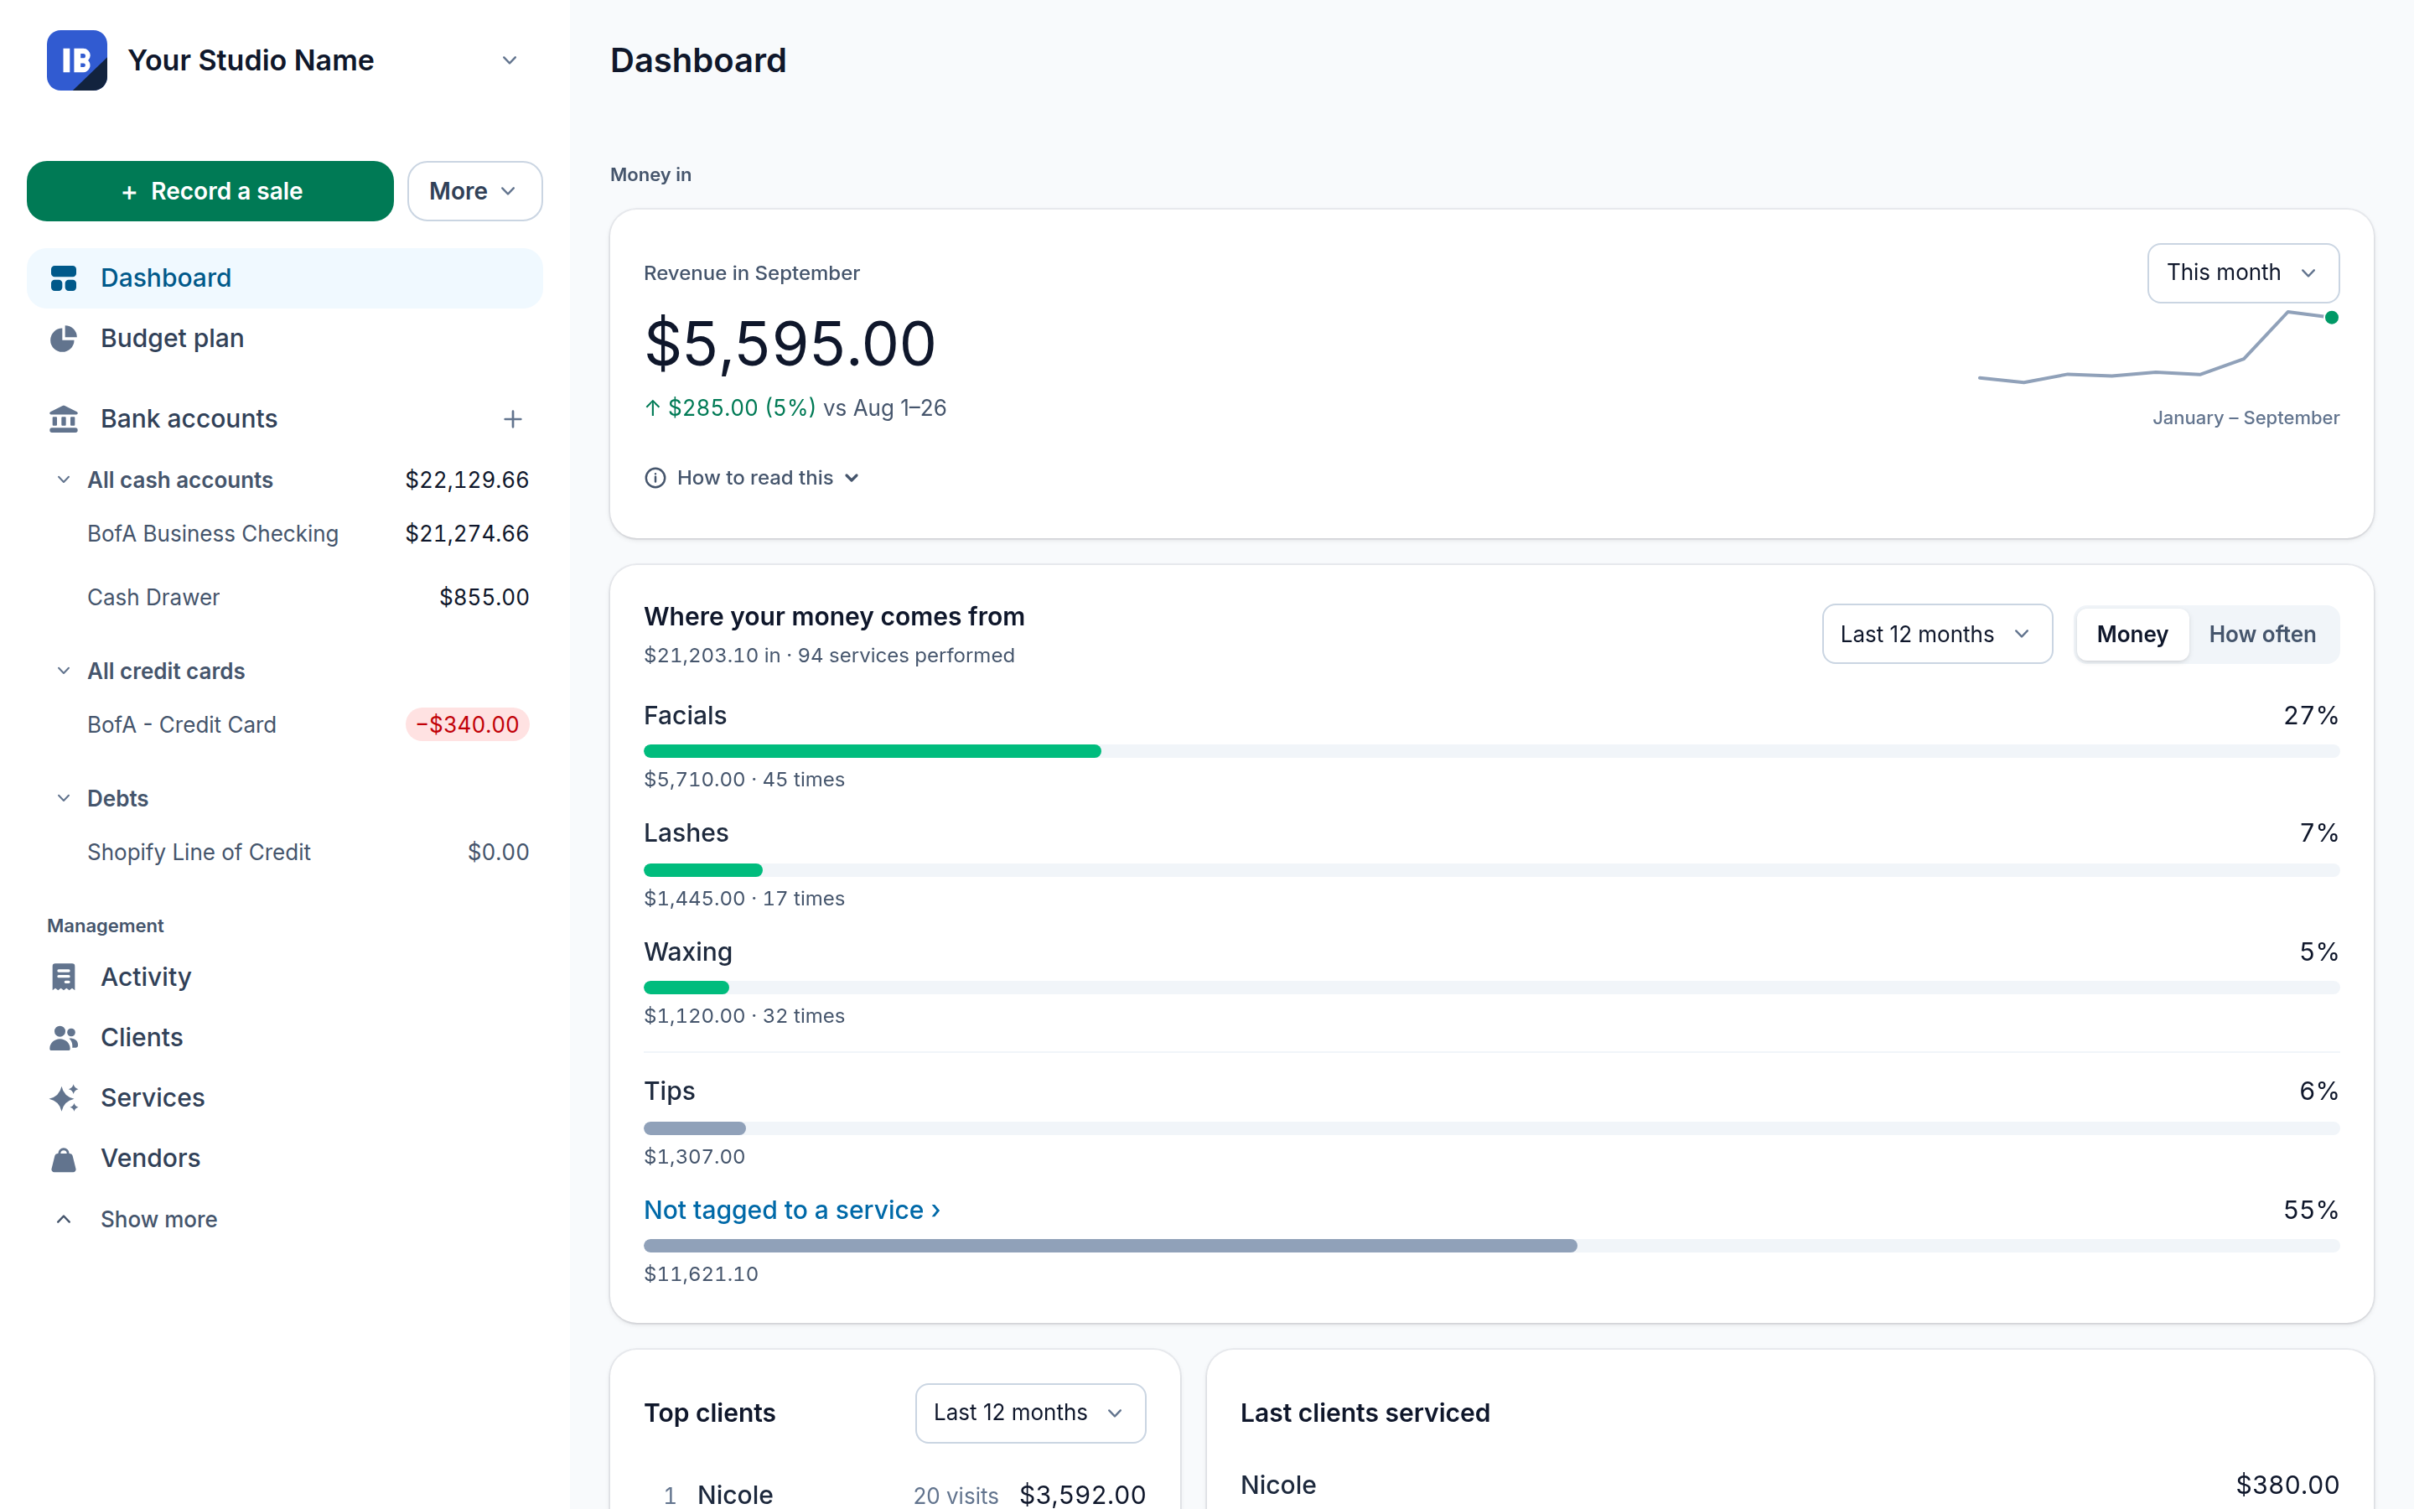This screenshot has height=1509, width=2414.
Task: Click the All cash accounts total $22,129.66
Action: pyautogui.click(x=467, y=480)
